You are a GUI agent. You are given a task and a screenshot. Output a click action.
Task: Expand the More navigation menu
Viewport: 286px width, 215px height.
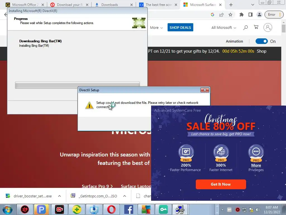coord(156,28)
